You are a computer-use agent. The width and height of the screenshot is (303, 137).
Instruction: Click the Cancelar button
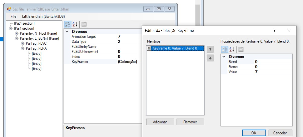(x=280, y=133)
